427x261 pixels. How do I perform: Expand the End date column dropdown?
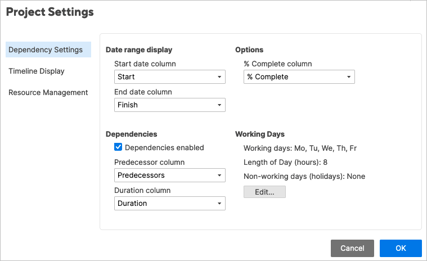pos(169,105)
